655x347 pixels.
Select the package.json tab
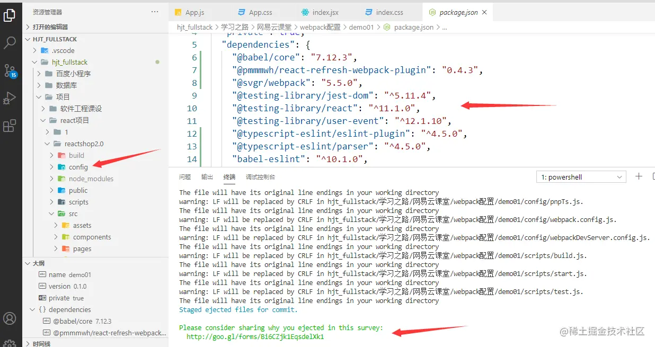[459, 12]
